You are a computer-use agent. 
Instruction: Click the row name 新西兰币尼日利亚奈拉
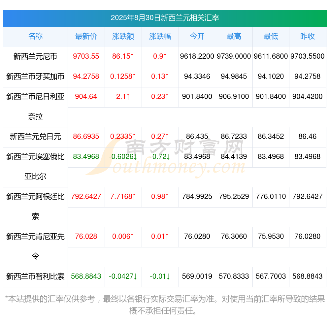coord(35,107)
